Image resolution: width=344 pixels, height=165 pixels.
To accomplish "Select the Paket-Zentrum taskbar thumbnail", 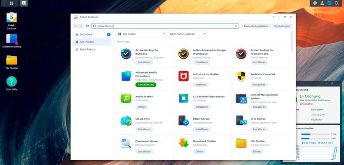I will coord(24,3).
